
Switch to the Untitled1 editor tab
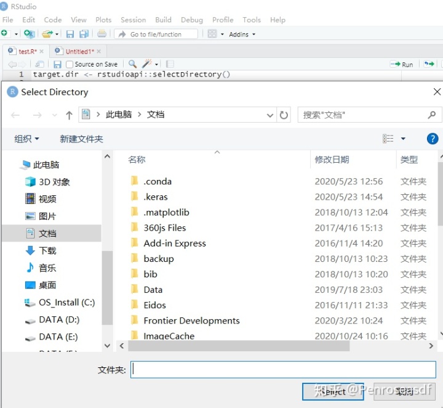point(77,51)
